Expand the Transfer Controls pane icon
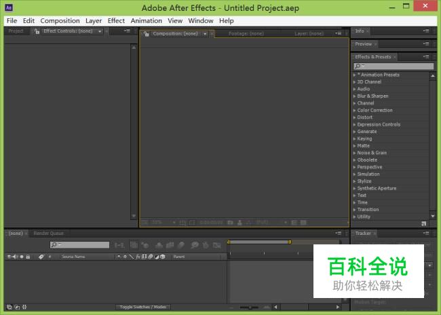441x315 pixels. [x=17, y=307]
